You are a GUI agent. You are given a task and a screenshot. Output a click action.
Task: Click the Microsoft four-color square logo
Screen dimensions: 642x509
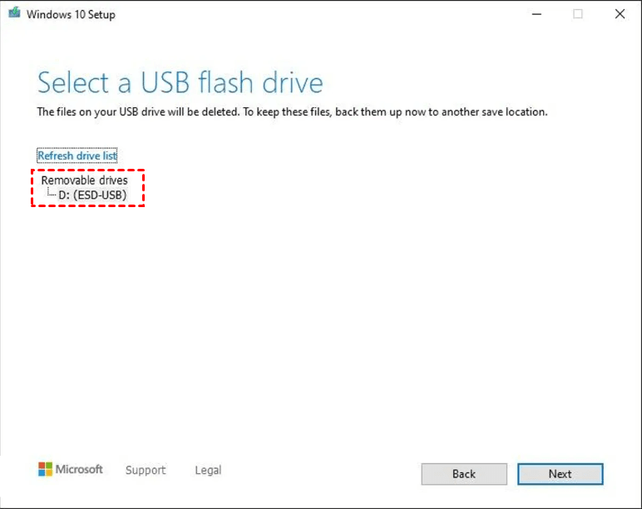[x=45, y=470]
